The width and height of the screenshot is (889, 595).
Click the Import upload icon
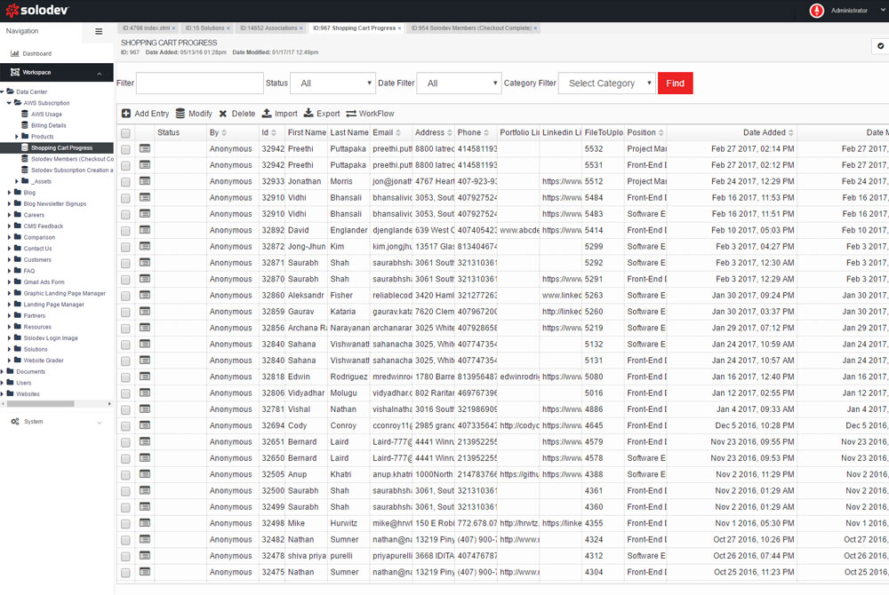pyautogui.click(x=267, y=114)
